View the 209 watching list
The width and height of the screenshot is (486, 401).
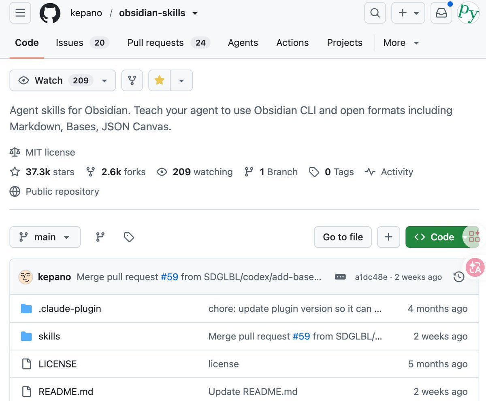[195, 172]
